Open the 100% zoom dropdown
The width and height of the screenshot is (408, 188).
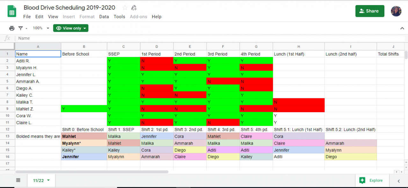click(41, 28)
